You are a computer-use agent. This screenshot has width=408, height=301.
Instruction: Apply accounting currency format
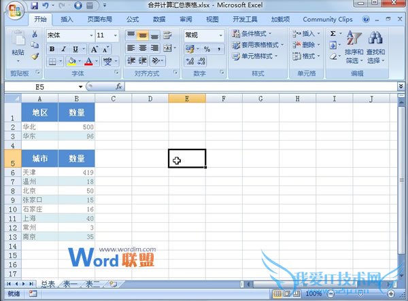coord(190,49)
